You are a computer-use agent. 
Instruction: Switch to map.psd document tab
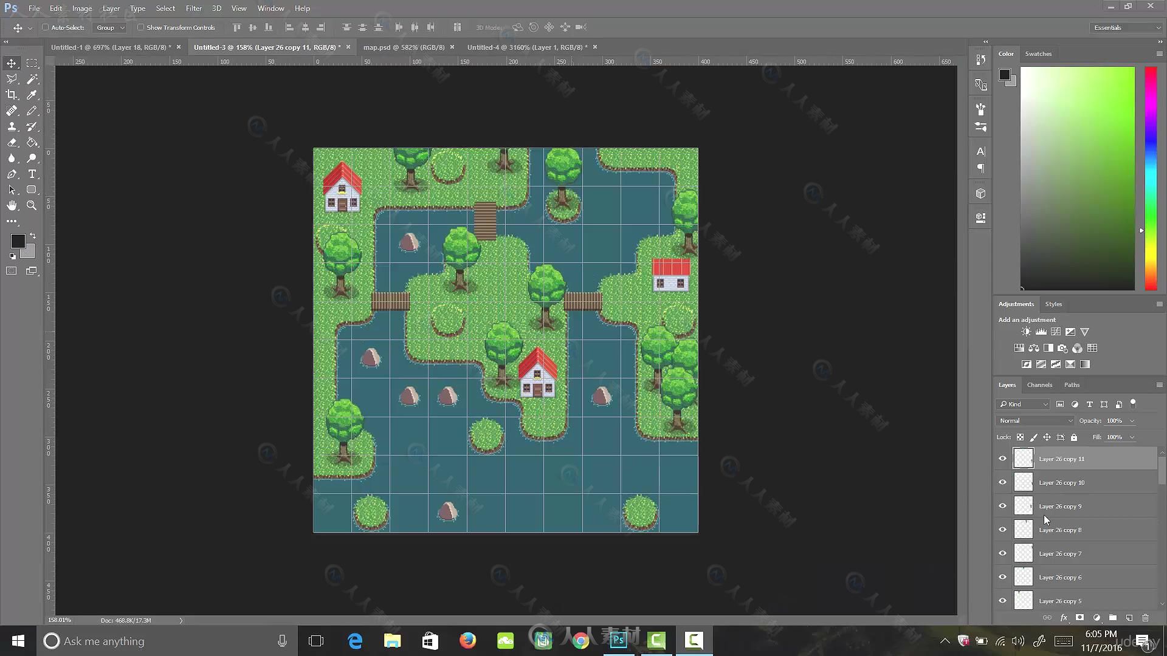pos(404,47)
